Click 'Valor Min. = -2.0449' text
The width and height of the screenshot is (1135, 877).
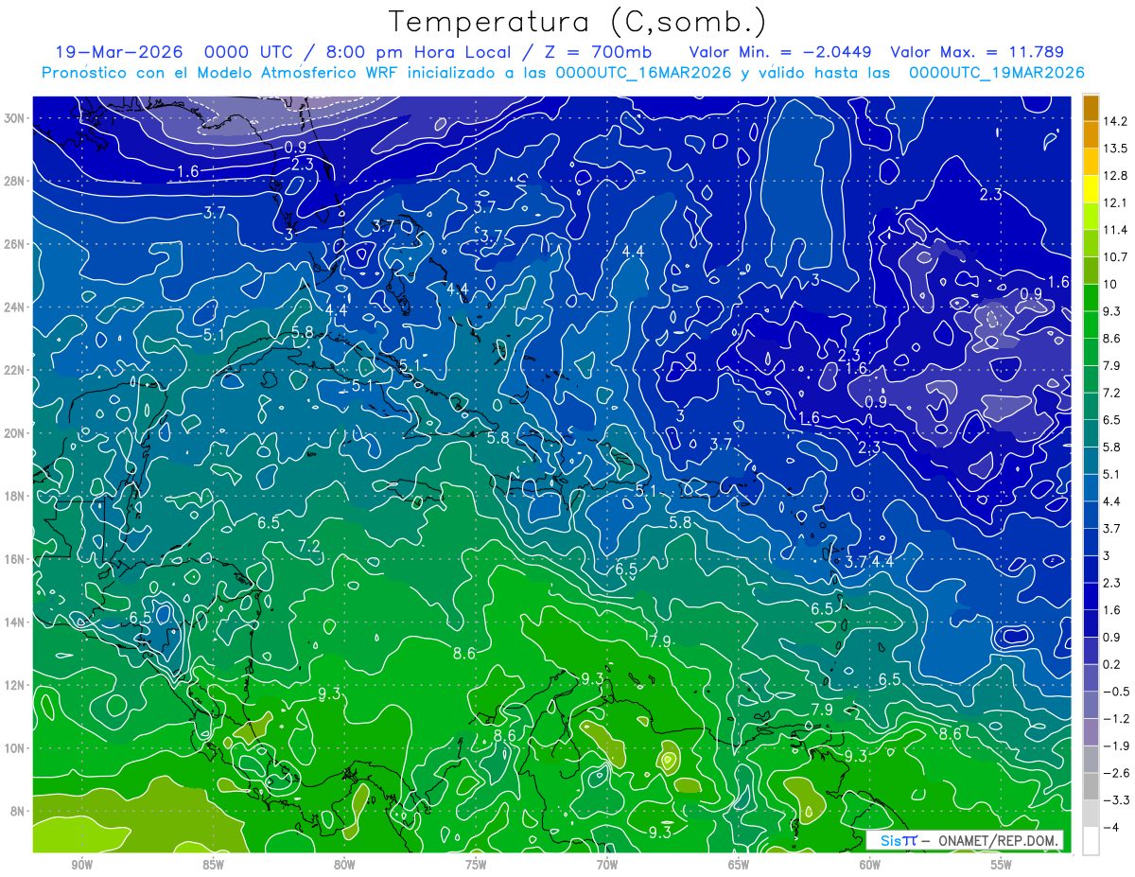(780, 52)
